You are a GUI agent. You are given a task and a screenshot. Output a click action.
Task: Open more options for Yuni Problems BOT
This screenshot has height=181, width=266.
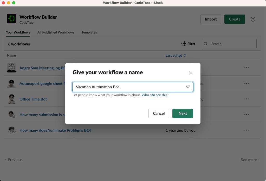[x=246, y=130]
